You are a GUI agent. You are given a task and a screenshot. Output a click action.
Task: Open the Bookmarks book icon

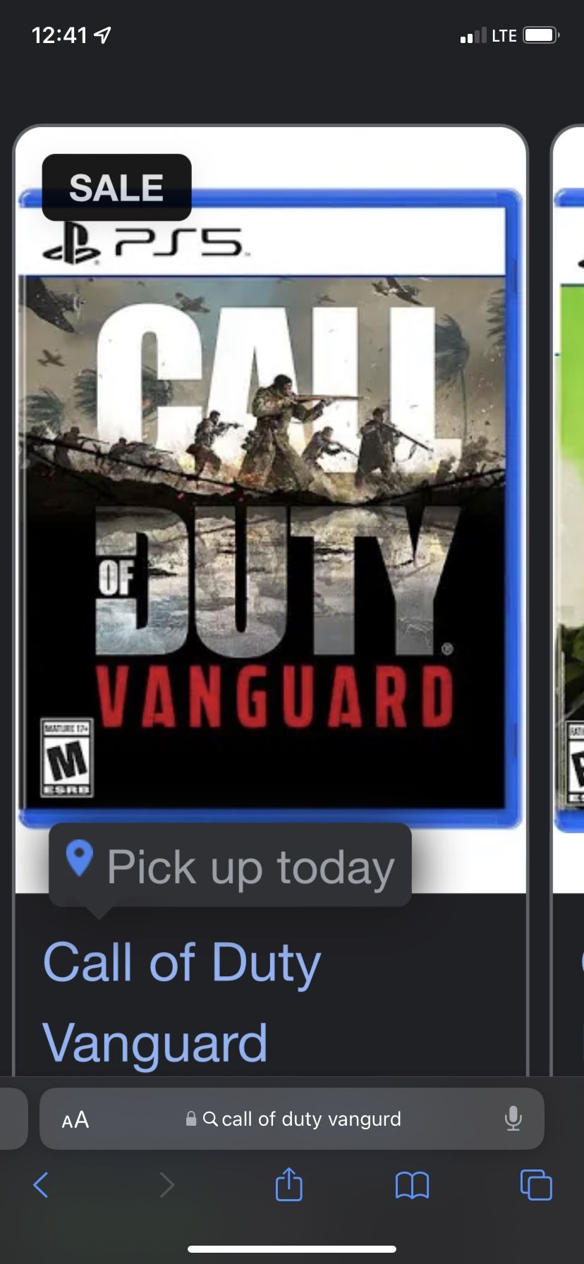tap(413, 1186)
